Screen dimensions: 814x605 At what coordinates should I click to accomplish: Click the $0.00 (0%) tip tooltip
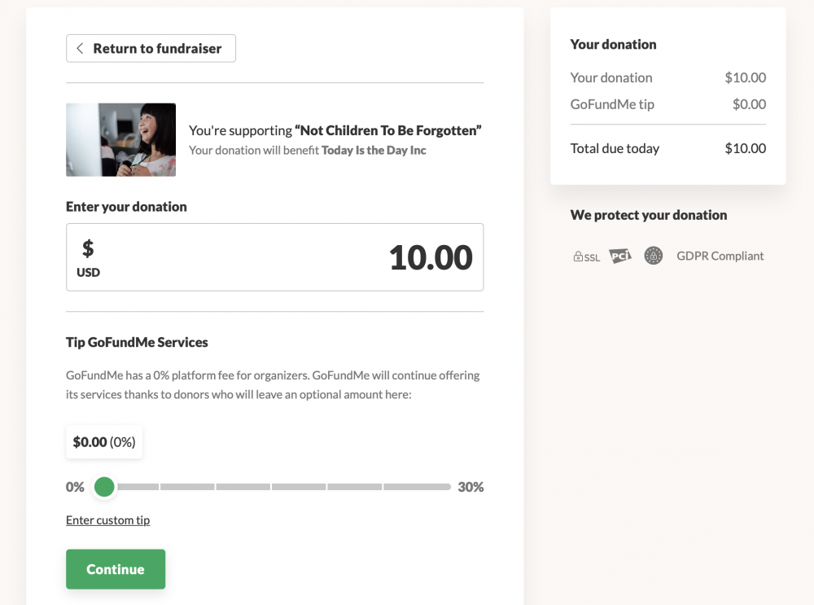[x=104, y=442]
